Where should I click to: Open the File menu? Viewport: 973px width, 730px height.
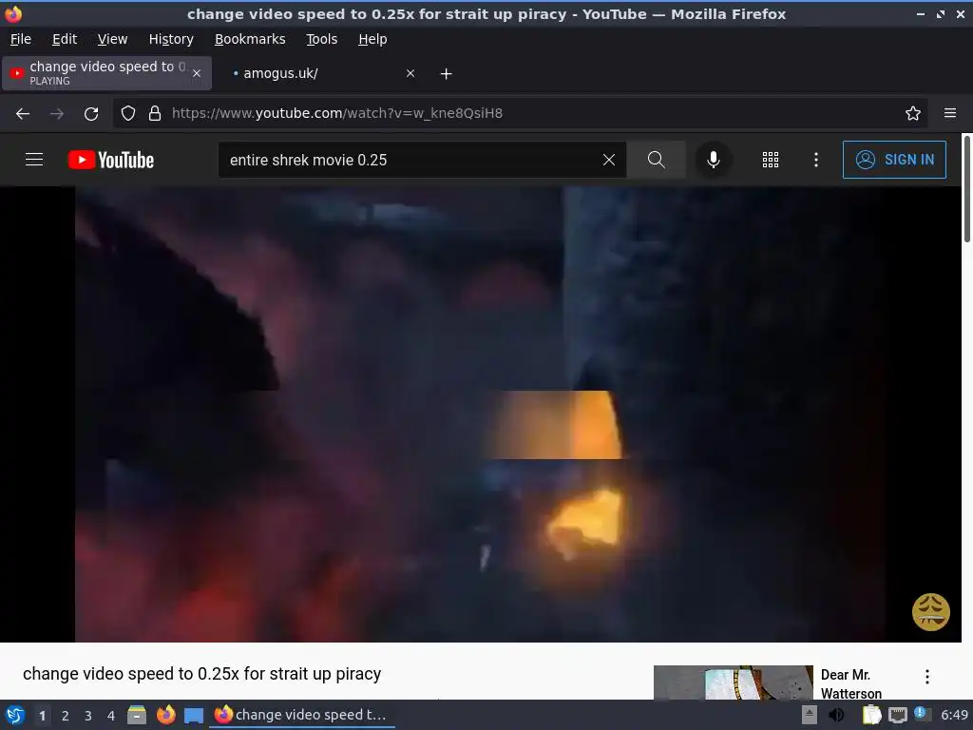[x=21, y=39]
